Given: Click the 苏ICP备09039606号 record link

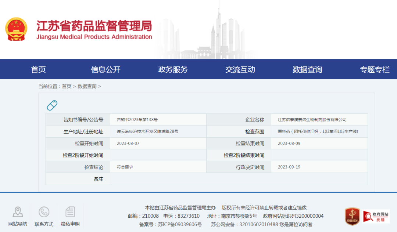Looking at the screenshot, I should tap(180, 224).
